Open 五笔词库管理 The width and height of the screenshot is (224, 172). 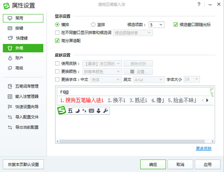tap(23, 86)
